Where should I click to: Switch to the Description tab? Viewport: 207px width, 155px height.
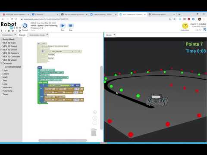[x=7, y=35]
